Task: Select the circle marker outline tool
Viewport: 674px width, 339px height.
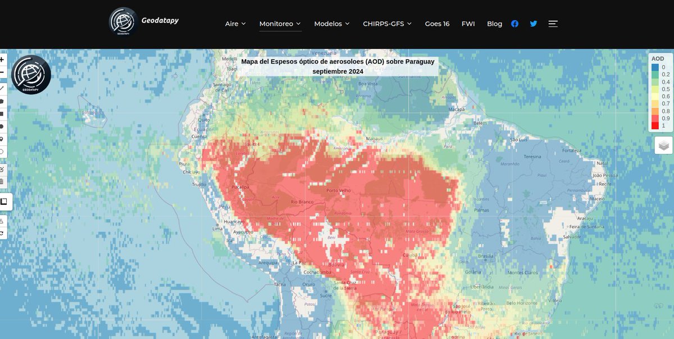Action: coord(2,152)
